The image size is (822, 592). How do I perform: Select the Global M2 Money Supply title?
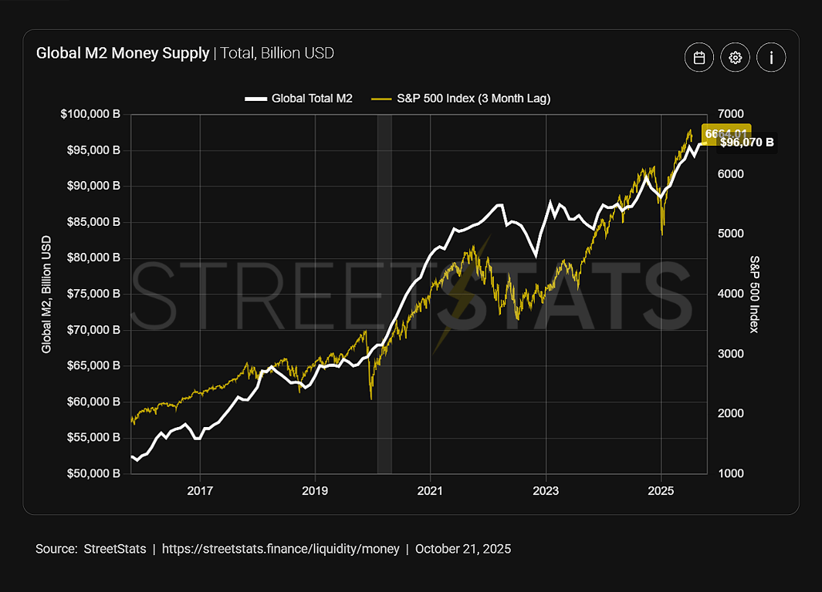[x=121, y=53]
